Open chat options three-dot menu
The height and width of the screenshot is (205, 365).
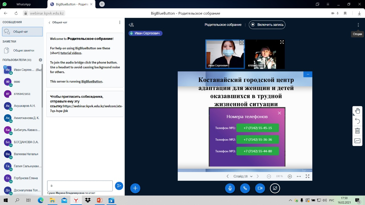pos(120,22)
